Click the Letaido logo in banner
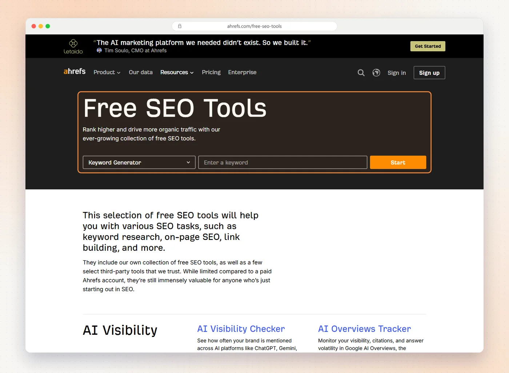This screenshot has width=509, height=373. tap(73, 47)
